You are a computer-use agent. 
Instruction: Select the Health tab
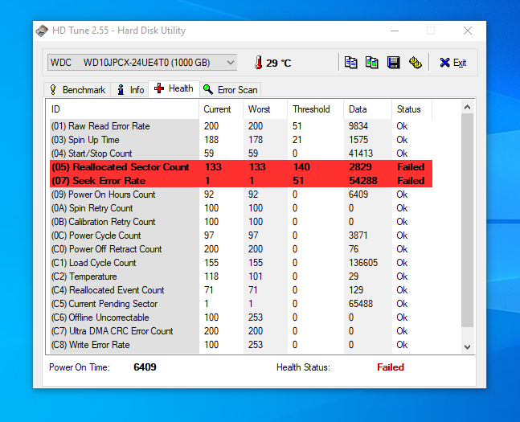(x=174, y=88)
